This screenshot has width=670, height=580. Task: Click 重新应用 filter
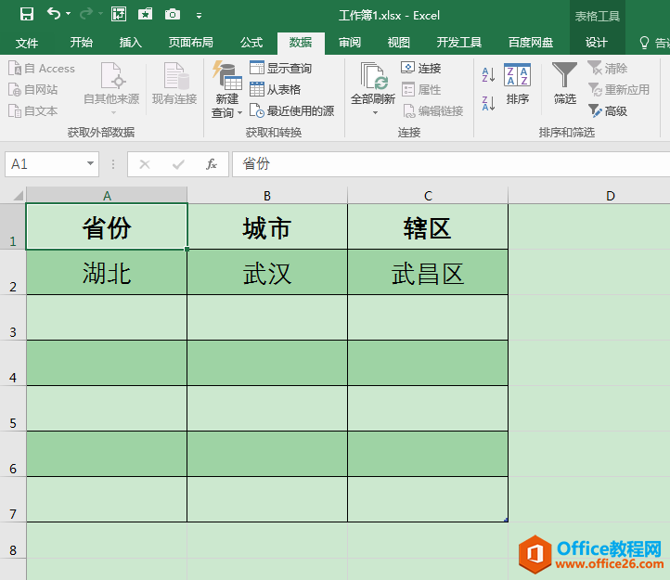[619, 90]
